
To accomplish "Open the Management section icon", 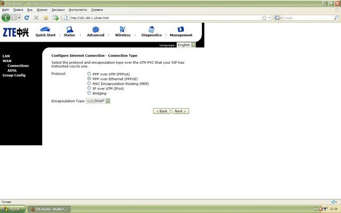I will (181, 29).
